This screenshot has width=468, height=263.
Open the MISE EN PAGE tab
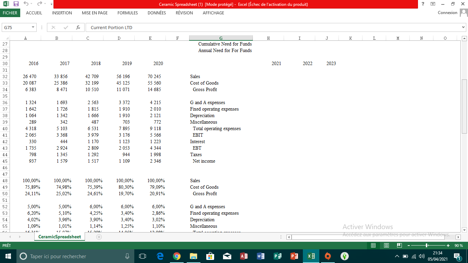point(95,13)
